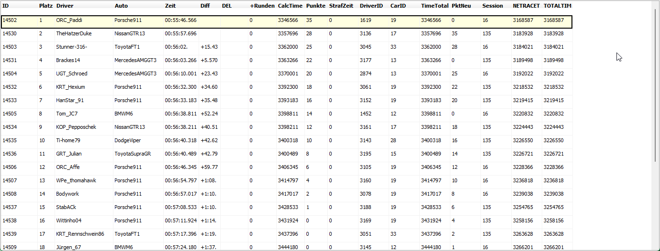Click the Wittinho04 driver cell

pyautogui.click(x=69, y=221)
